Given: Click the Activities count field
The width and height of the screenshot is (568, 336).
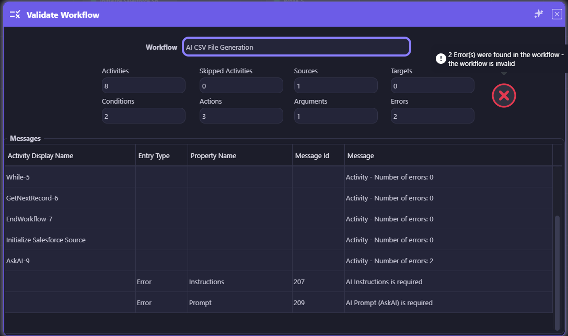Looking at the screenshot, I should [144, 86].
